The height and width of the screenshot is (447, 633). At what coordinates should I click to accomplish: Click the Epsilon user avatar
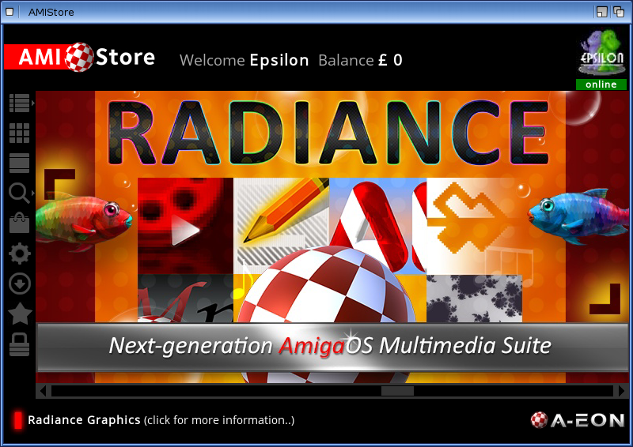coord(601,52)
